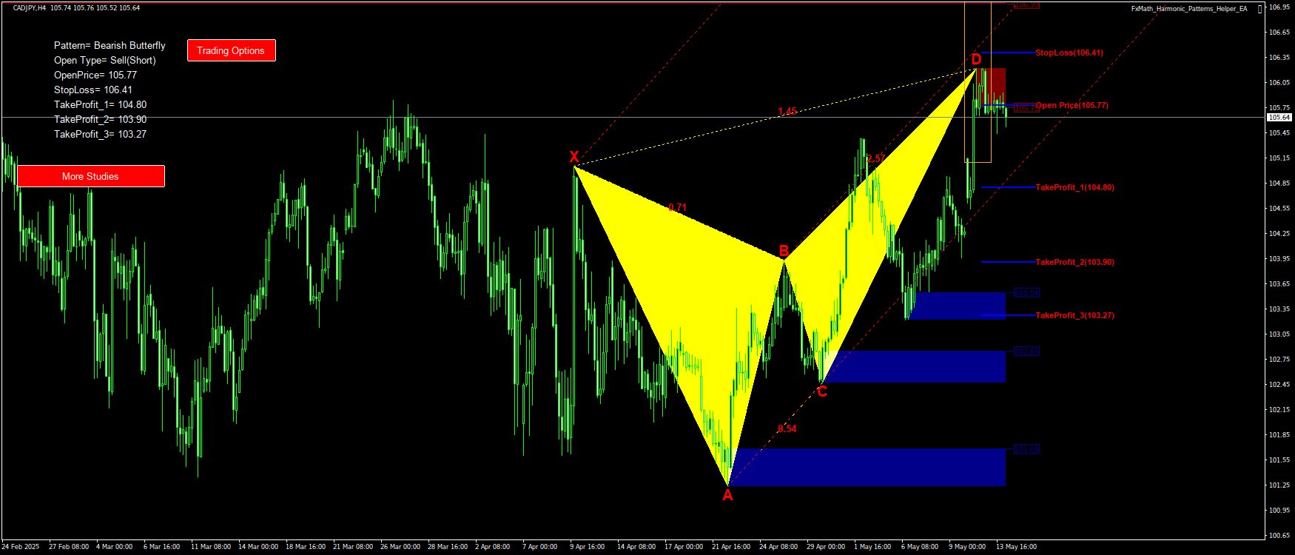Screen dimensions: 1295x555
Task: Click the TakeProfit_1(104.80) level label
Action: tap(1074, 188)
